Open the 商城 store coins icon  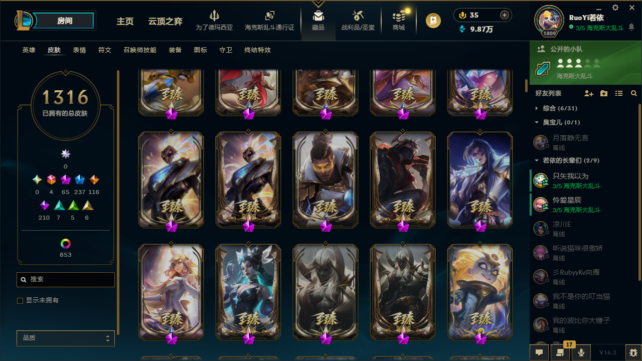399,16
